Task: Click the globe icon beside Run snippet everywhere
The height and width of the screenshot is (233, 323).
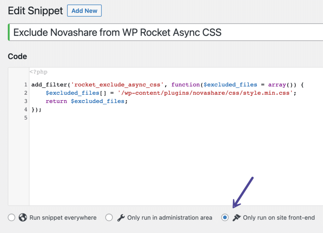Action: 23,217
